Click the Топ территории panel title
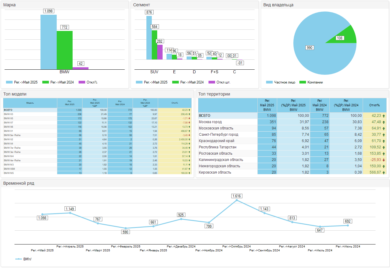The height and width of the screenshot is (276, 390). pyautogui.click(x=214, y=94)
